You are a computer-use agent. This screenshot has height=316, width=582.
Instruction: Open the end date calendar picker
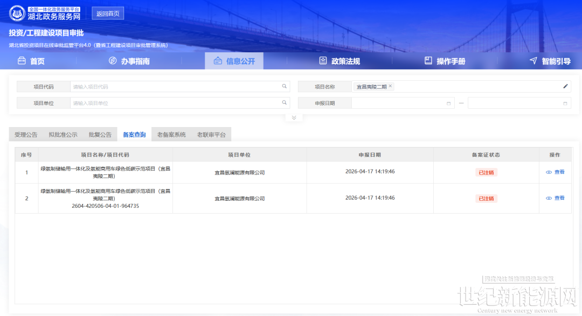pyautogui.click(x=565, y=103)
